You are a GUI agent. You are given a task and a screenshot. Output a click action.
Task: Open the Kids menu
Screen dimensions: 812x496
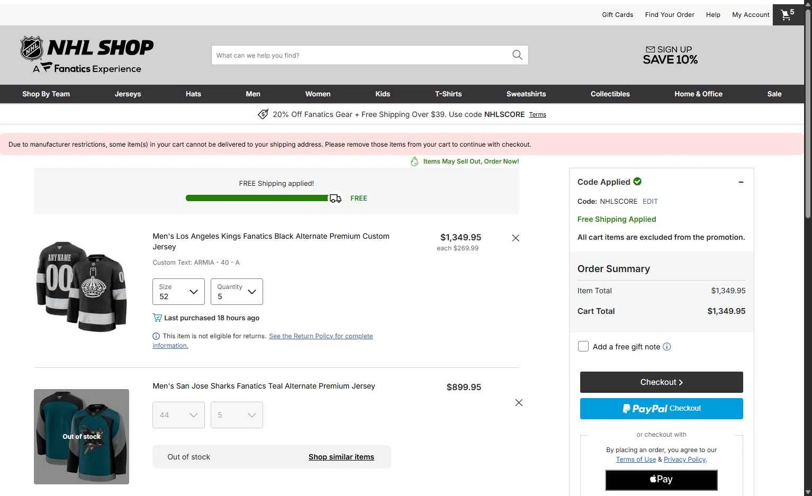pos(383,94)
